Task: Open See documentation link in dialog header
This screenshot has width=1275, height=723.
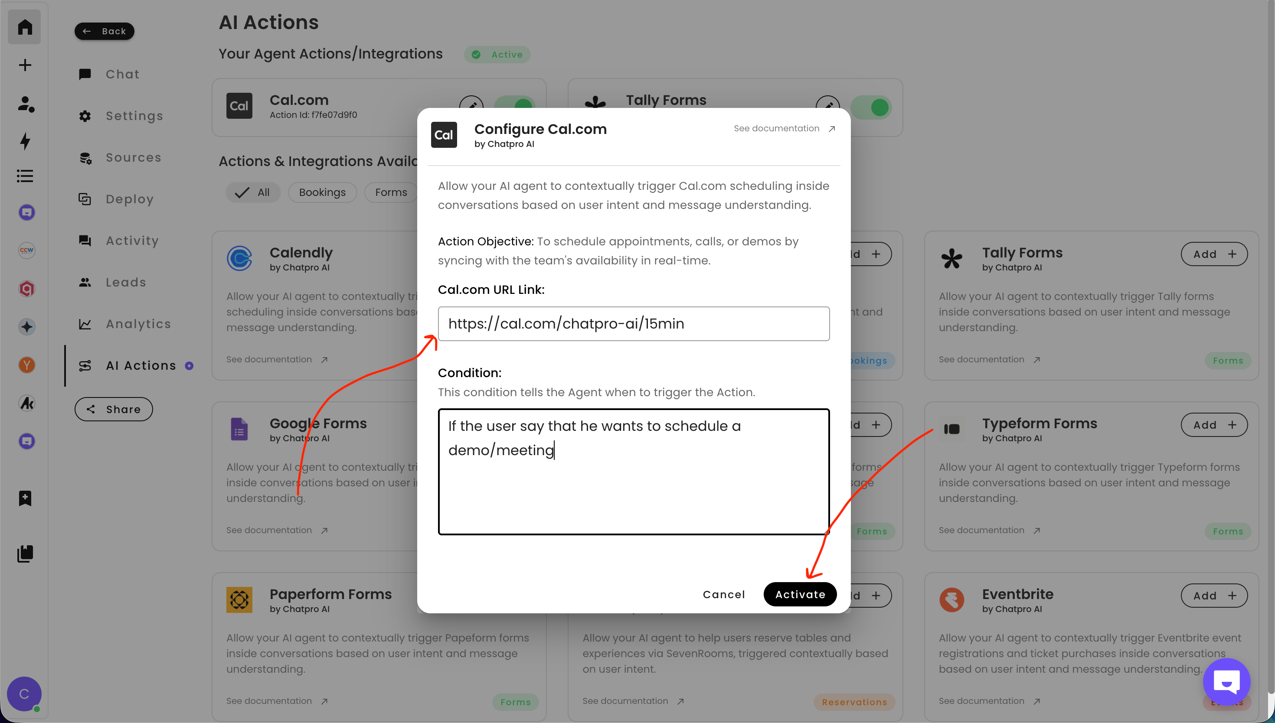Action: (x=785, y=128)
